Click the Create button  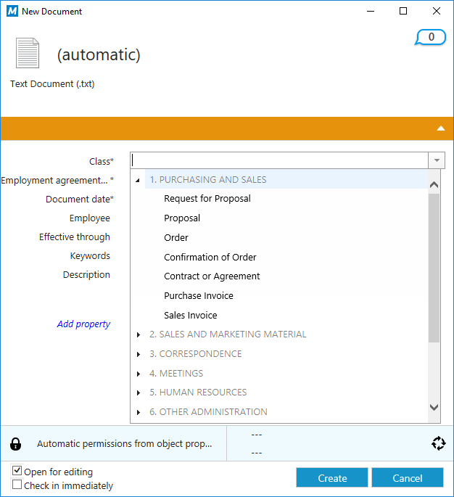pos(332,477)
